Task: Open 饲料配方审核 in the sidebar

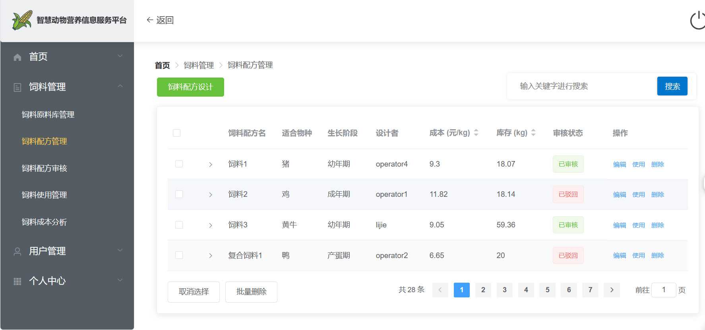Action: 45,168
